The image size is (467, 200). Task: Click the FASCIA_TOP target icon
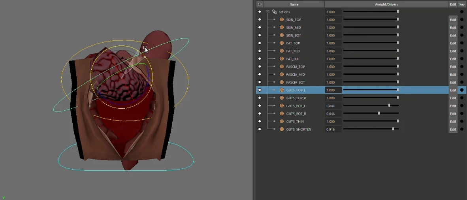point(282,66)
